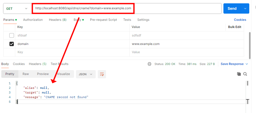Click the network globe icon
This screenshot has width=256, height=113.
[x=149, y=64]
